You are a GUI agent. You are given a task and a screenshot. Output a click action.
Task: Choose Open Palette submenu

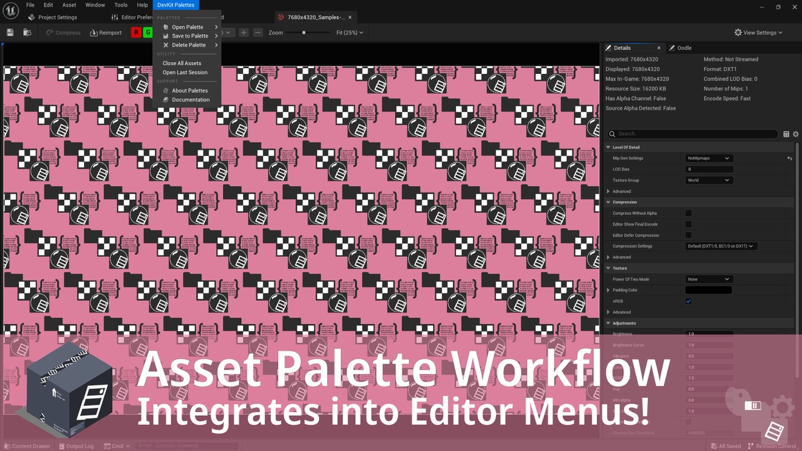pos(187,27)
